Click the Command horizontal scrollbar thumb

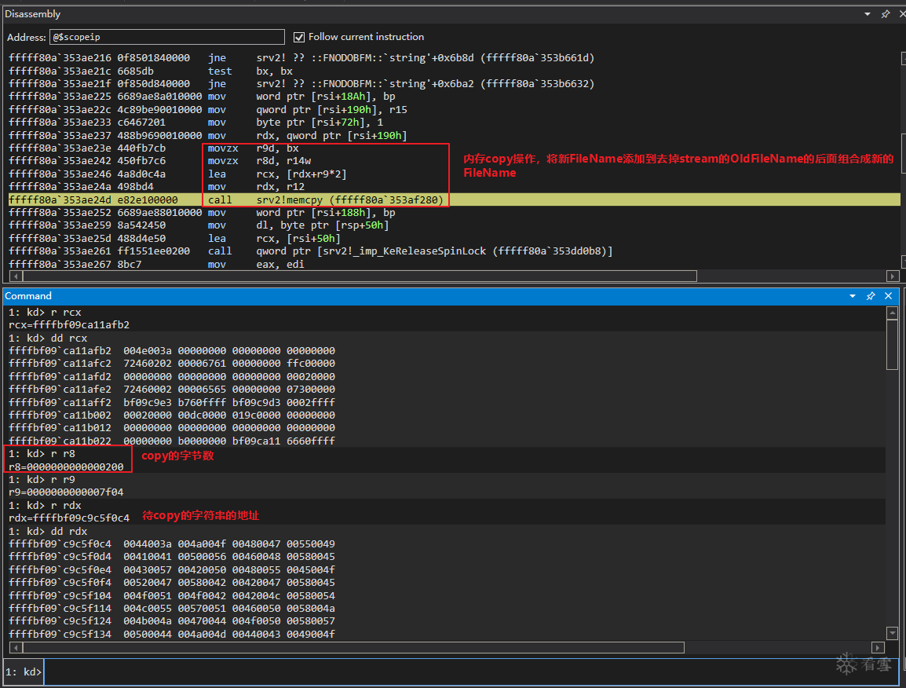coord(353,647)
